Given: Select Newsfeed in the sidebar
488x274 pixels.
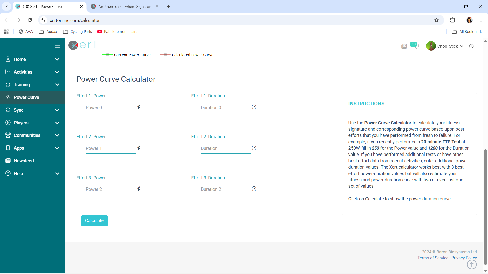Looking at the screenshot, I should pos(24,161).
